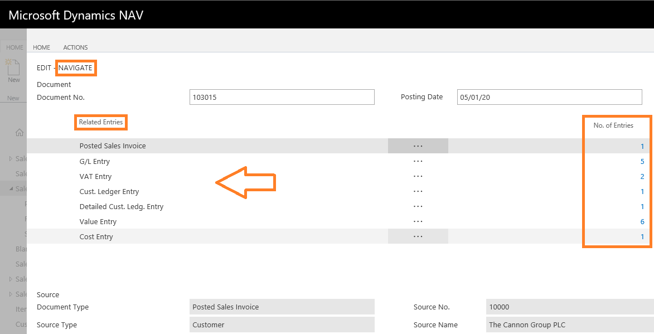Click the Document group heading

(54, 84)
